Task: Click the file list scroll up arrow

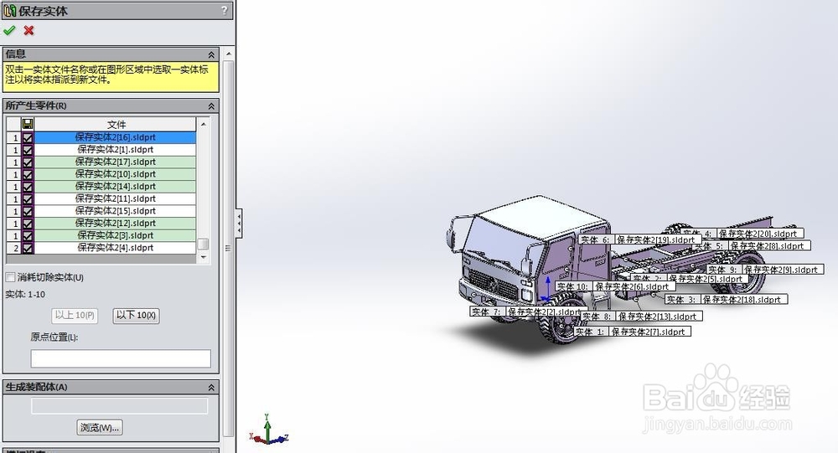Action: point(203,124)
